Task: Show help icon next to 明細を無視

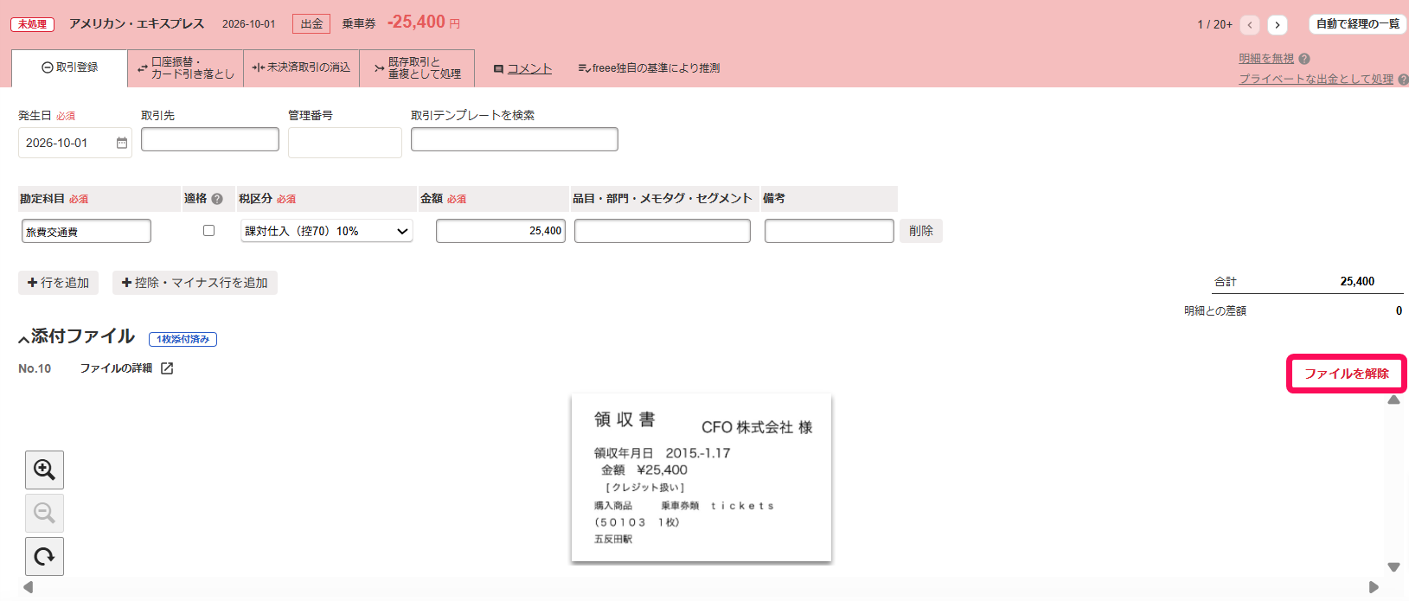Action: point(1304,59)
